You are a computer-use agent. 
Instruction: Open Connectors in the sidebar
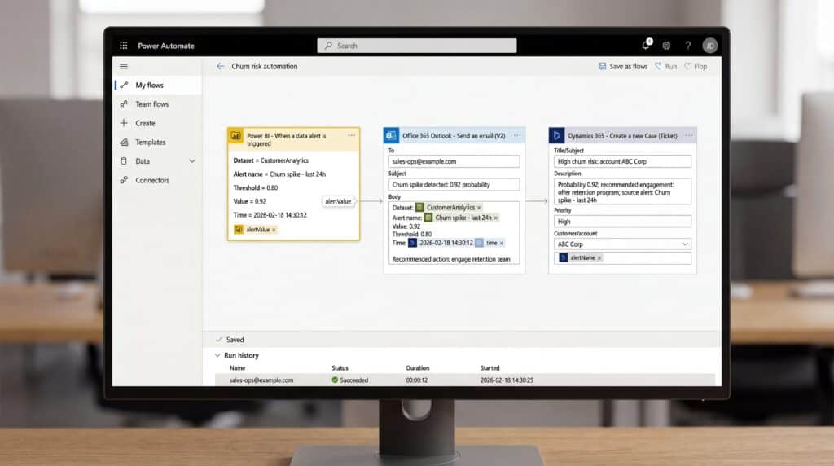(159, 180)
